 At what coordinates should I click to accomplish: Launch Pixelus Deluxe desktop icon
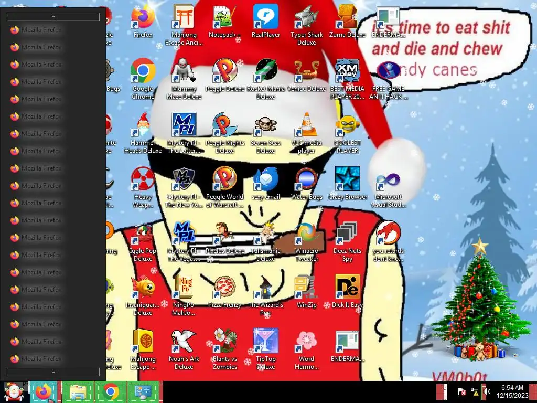(x=224, y=238)
